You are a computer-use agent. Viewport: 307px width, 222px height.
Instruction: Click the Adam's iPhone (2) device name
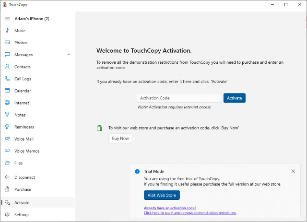click(32, 19)
